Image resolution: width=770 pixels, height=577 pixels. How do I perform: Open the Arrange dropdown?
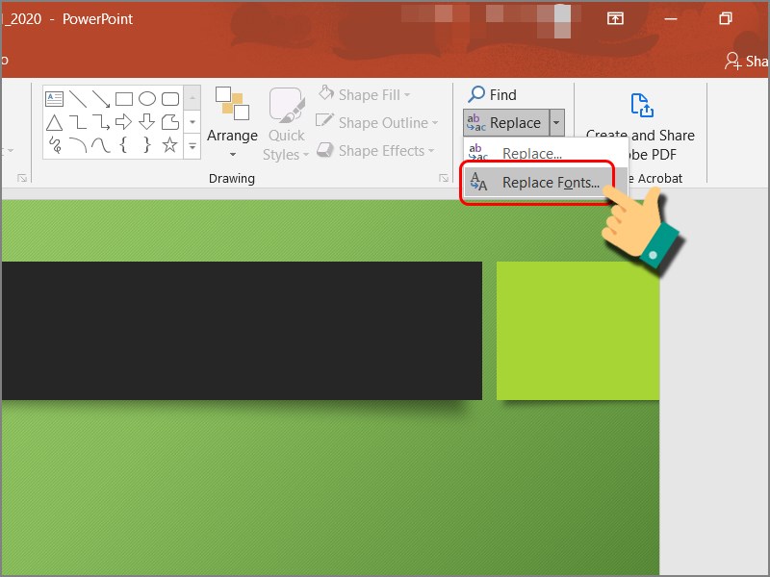coord(232,122)
